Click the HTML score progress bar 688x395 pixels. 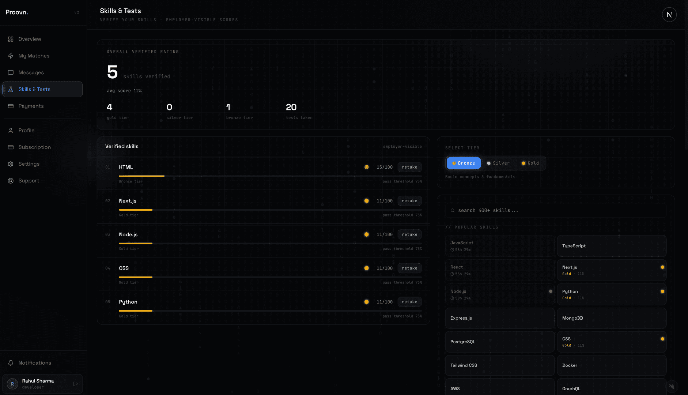[270, 176]
